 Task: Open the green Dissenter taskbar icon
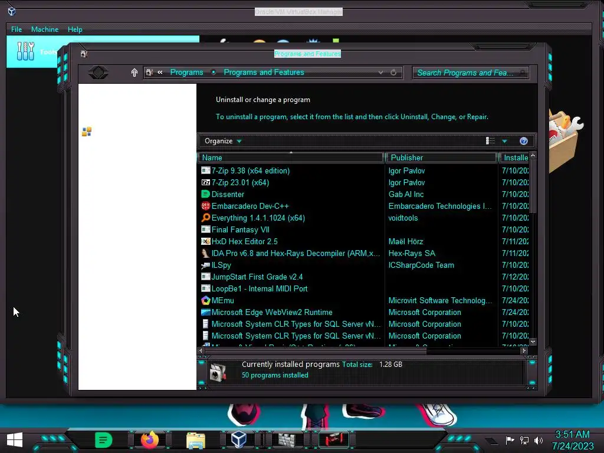click(103, 440)
